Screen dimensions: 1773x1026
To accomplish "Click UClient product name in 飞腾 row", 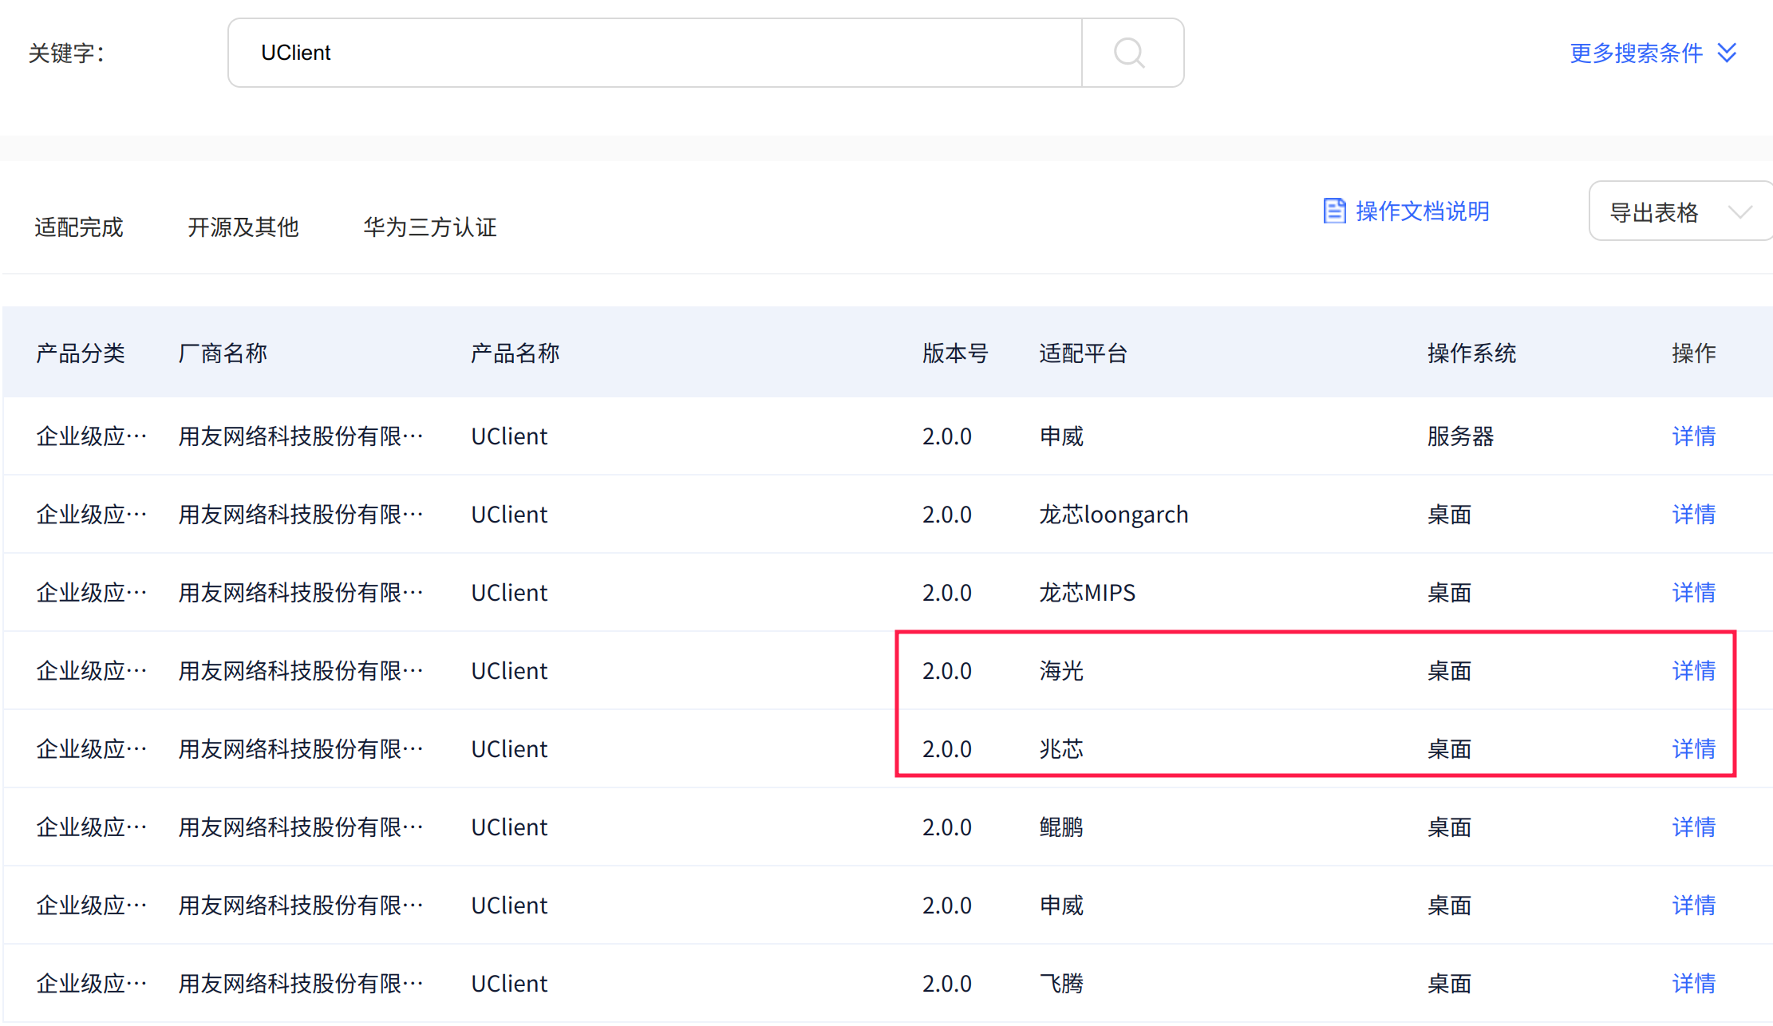I will pos(509,984).
